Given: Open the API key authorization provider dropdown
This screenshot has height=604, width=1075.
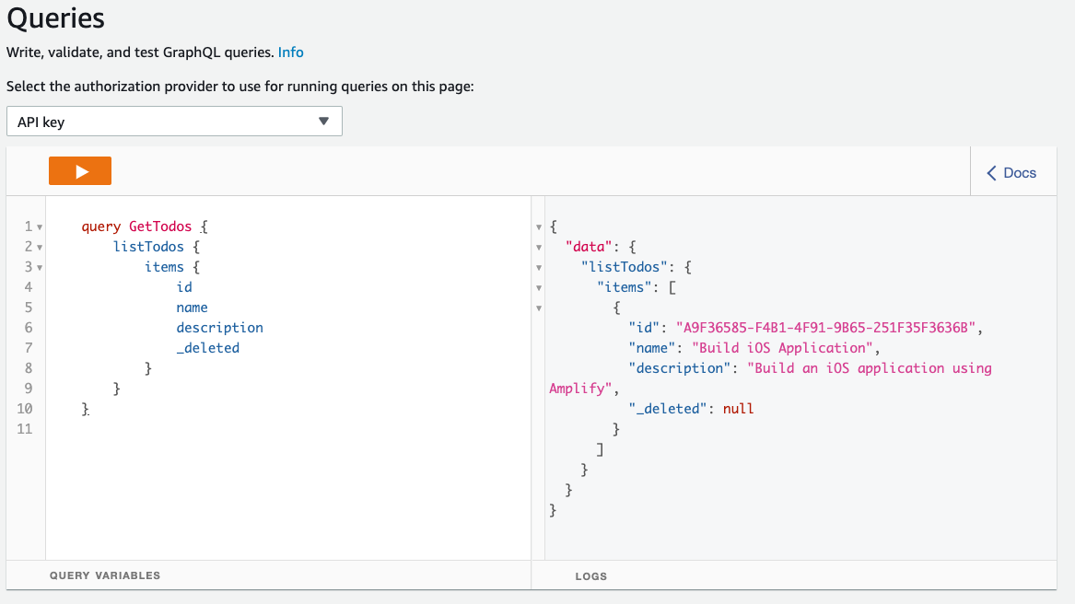Looking at the screenshot, I should point(174,122).
